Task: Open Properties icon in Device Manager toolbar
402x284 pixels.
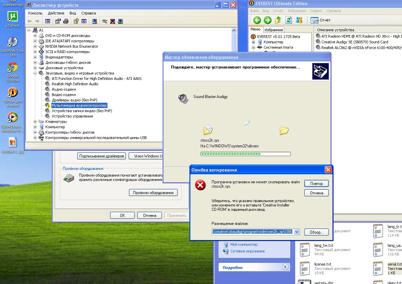Action: click(x=58, y=21)
